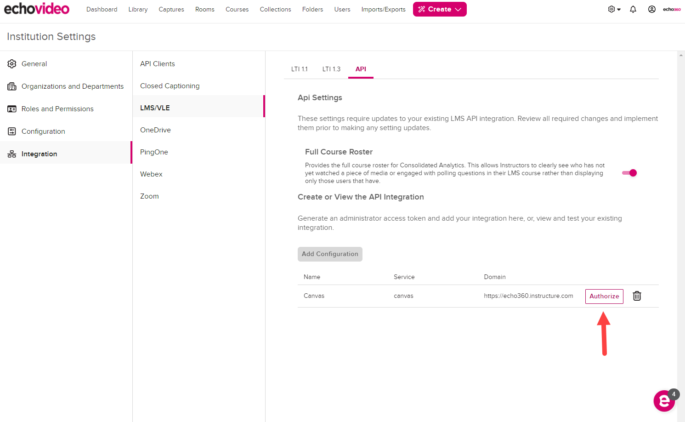The width and height of the screenshot is (685, 422).
Task: Click the Institution Settings page title
Action: [51, 37]
